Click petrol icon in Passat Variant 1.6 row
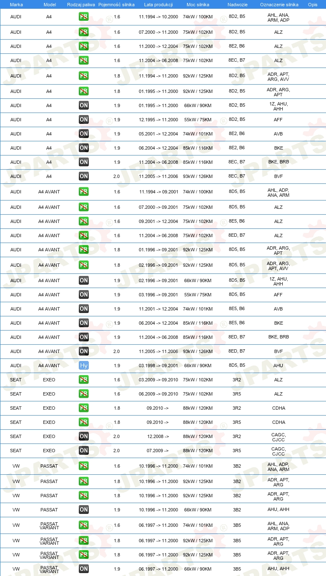This screenshot has height=576, width=326. [x=84, y=525]
